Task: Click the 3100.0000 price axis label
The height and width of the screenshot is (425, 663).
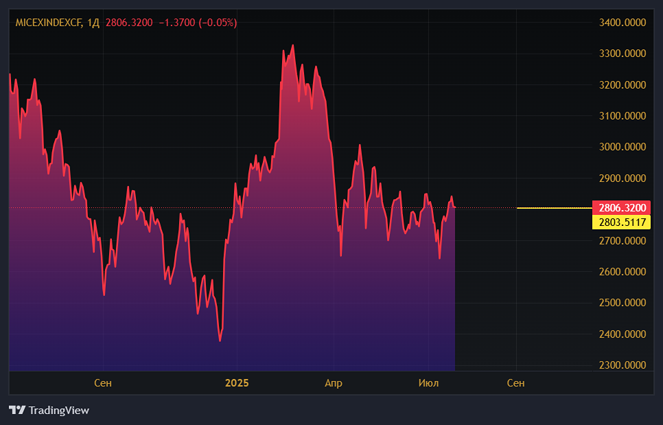Action: point(623,115)
